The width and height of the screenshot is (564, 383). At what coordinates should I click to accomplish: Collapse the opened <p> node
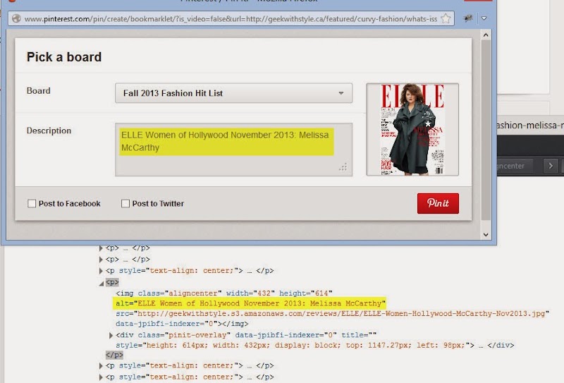pyautogui.click(x=101, y=284)
